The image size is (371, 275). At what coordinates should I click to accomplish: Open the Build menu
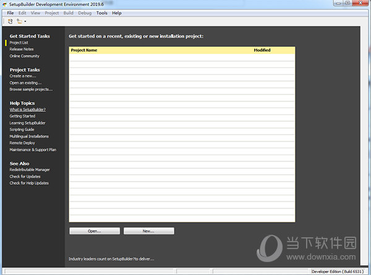pyautogui.click(x=69, y=13)
